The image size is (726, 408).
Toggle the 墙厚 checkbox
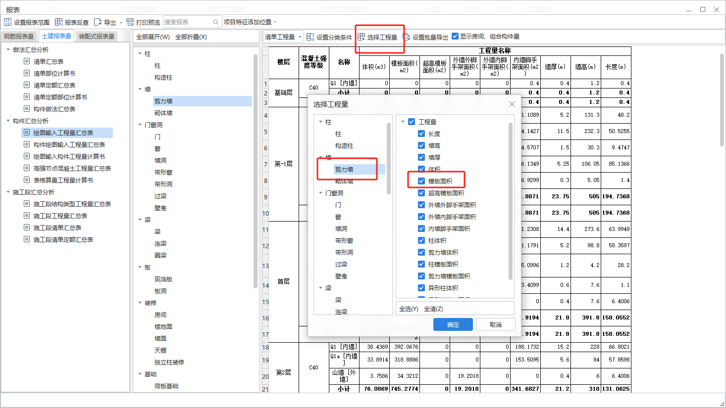(421, 157)
